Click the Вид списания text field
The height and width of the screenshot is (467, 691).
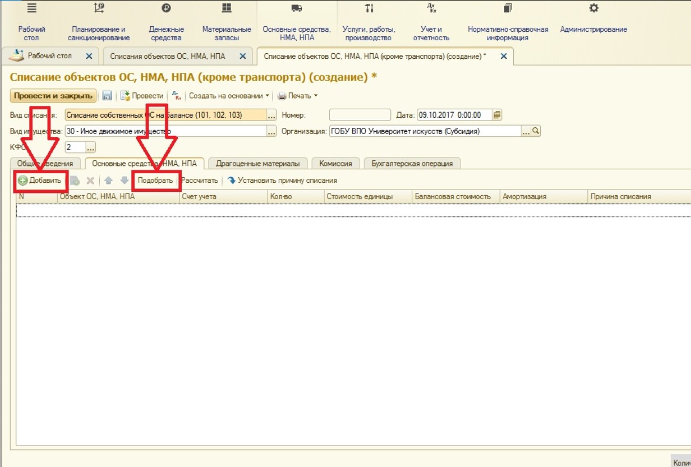click(165, 115)
